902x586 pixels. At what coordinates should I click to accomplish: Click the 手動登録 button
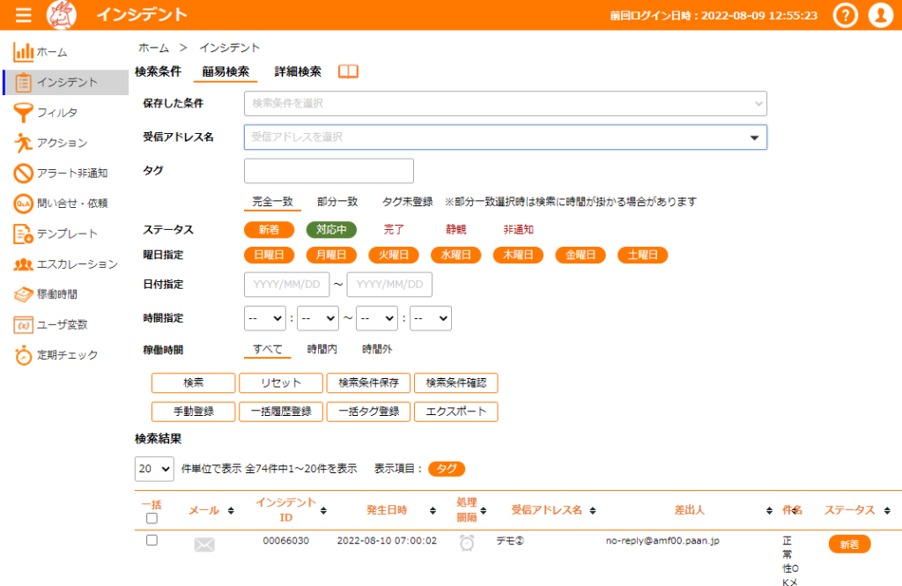[193, 412]
